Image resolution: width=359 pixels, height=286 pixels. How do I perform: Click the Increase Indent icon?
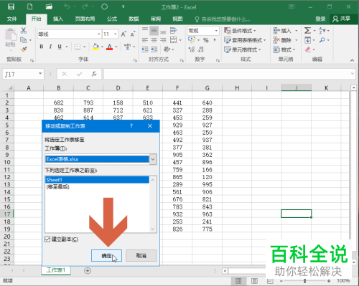154,49
